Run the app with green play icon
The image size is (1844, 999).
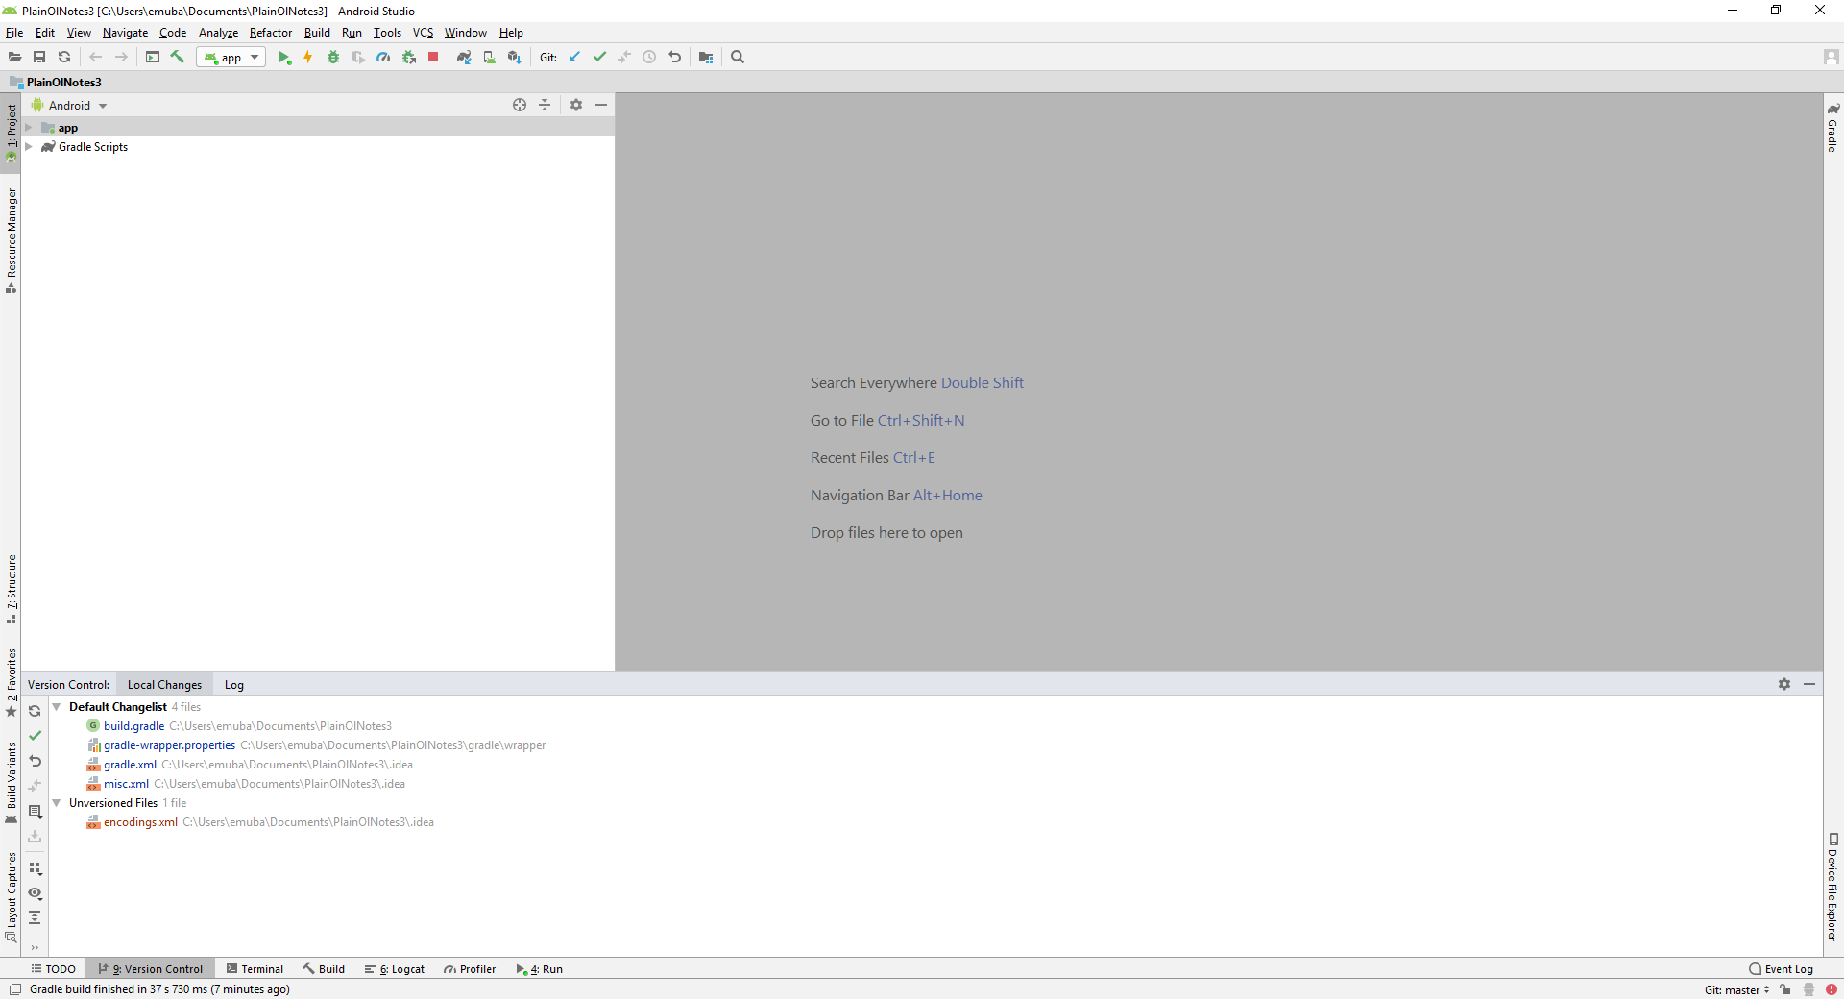click(x=284, y=58)
